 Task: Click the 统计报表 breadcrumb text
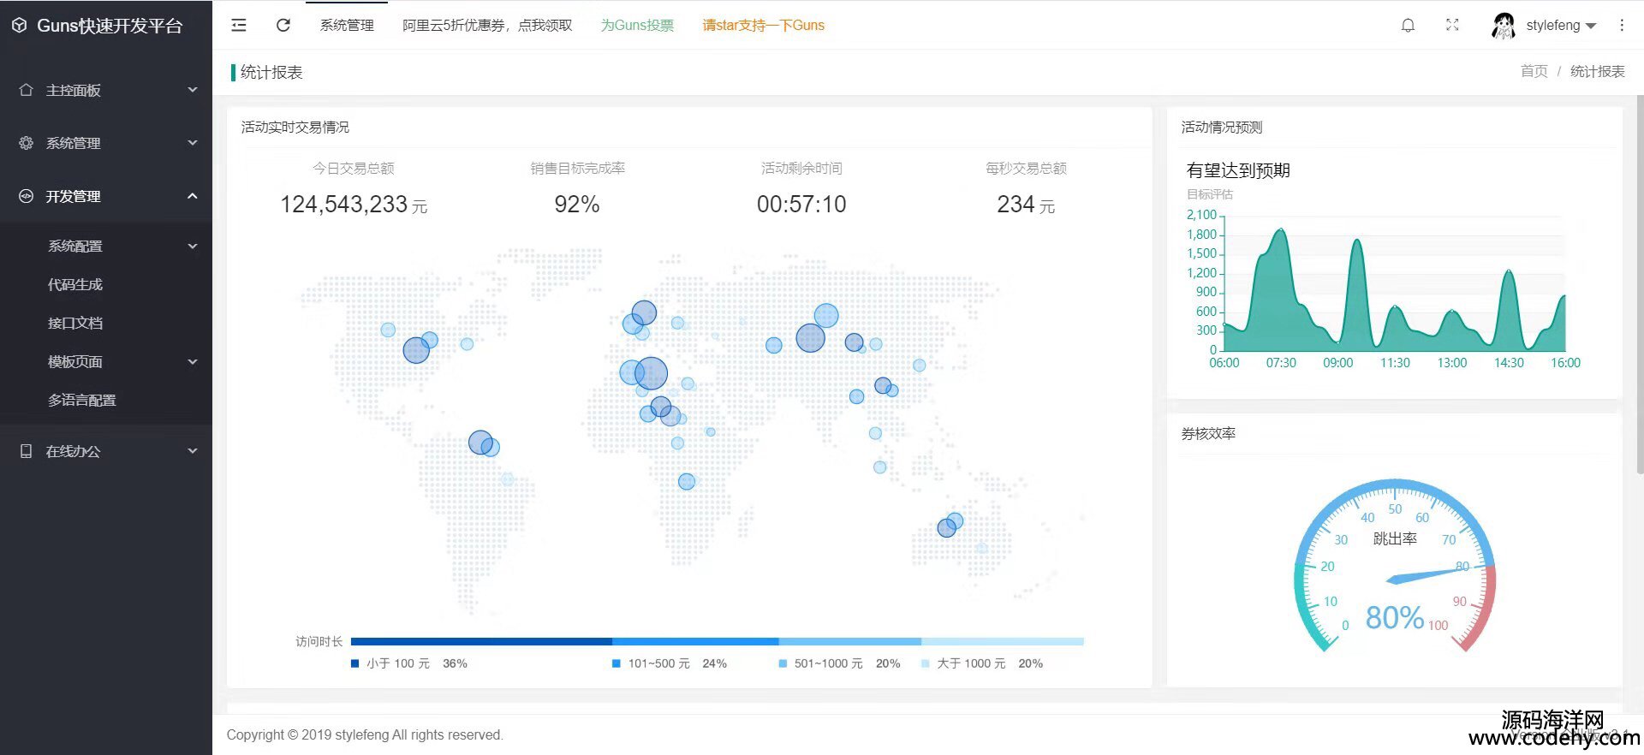coord(1598,71)
